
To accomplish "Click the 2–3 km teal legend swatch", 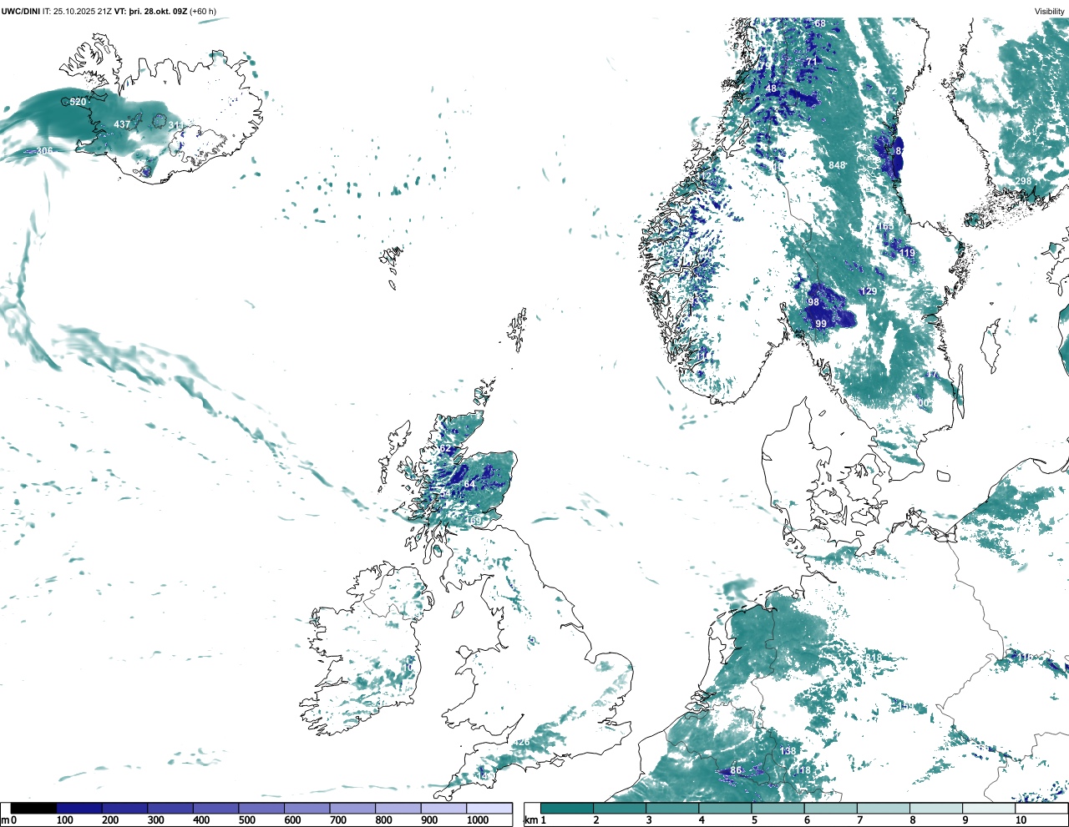I will [620, 808].
